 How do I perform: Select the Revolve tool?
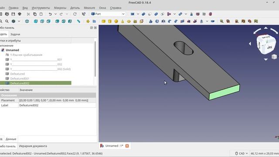pyautogui.click(x=157, y=21)
